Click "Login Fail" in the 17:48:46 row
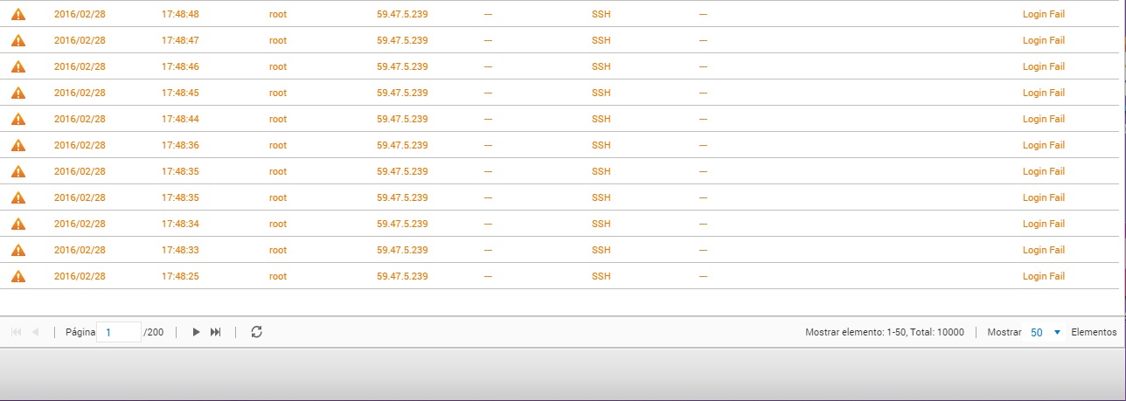The image size is (1126, 401). 1043,66
